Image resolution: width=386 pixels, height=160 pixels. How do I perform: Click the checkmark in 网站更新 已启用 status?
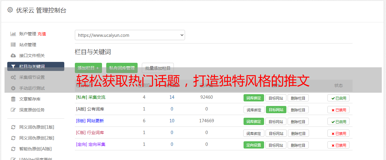coord(333,122)
